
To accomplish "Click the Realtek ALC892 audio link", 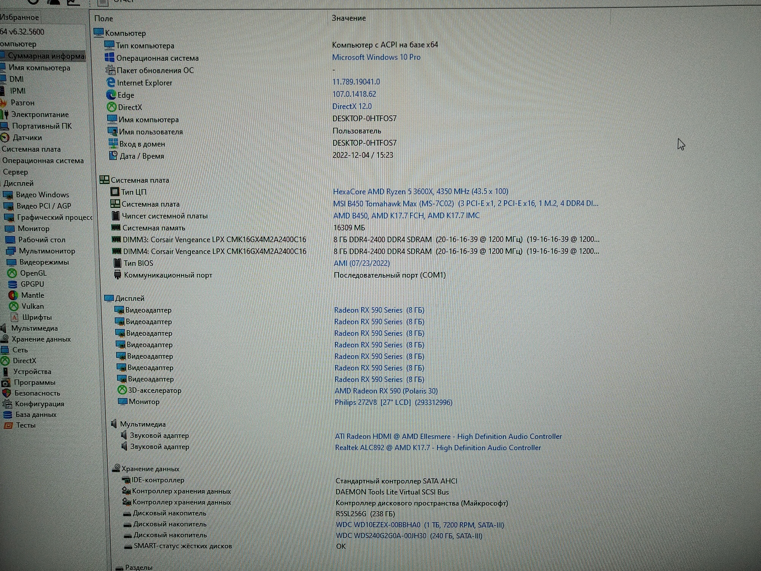I will pyautogui.click(x=438, y=448).
